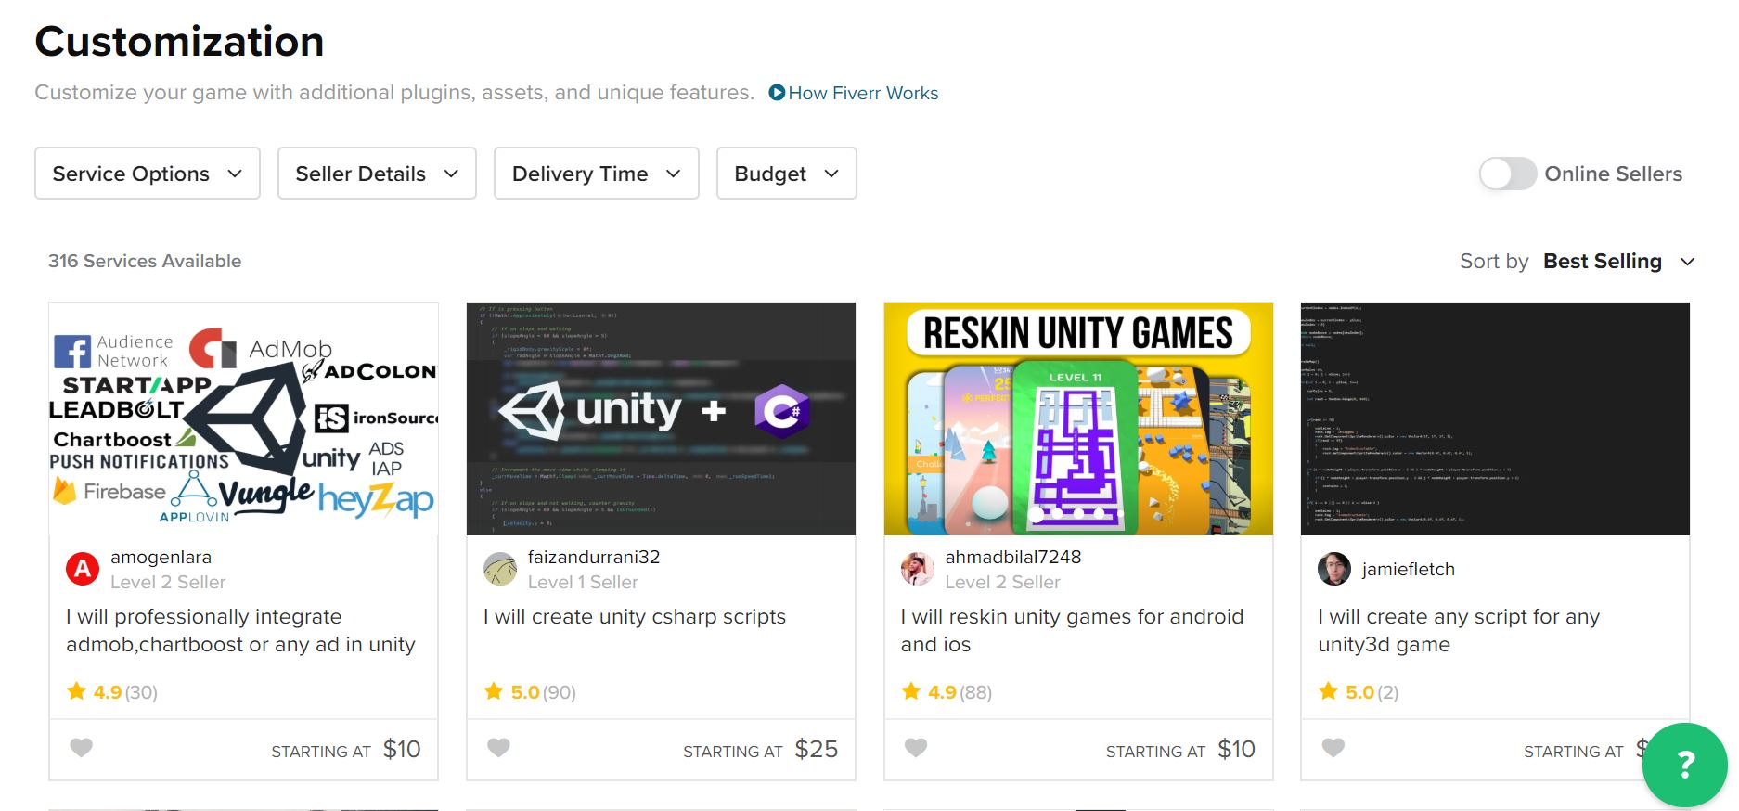Toggle the Online Sellers switch
1739x811 pixels.
(1508, 174)
